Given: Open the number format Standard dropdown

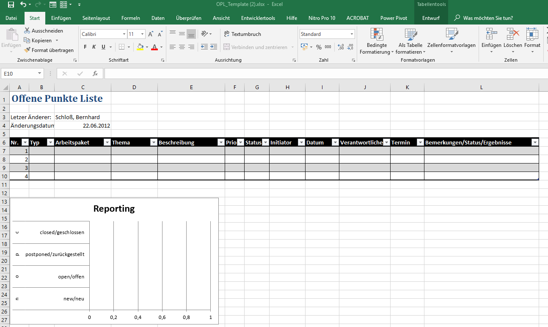Looking at the screenshot, I should tap(352, 34).
